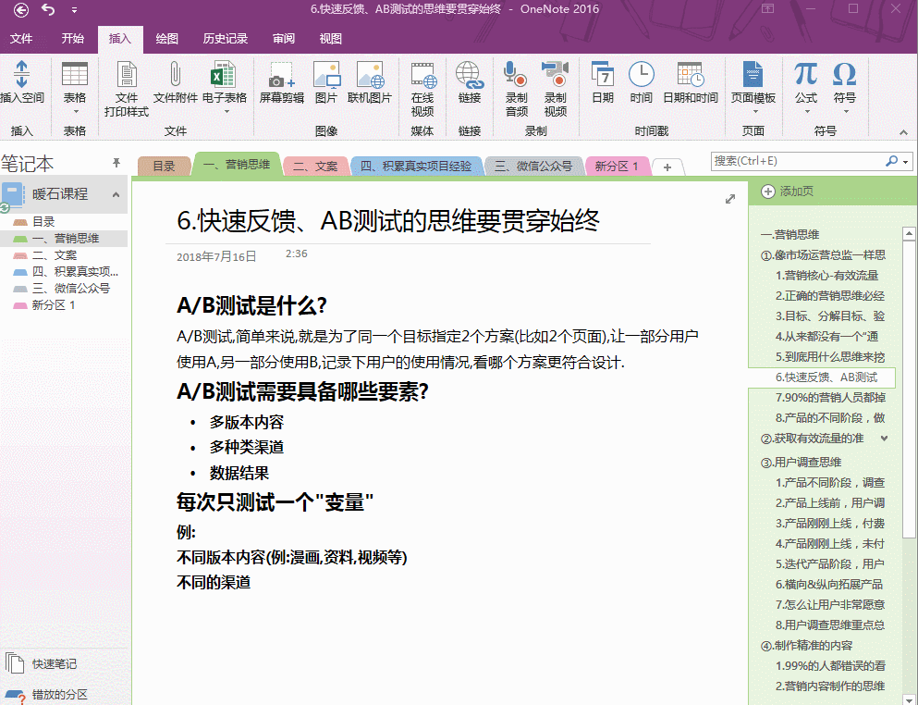Open the Symbol dropdown arrow

pyautogui.click(x=844, y=112)
